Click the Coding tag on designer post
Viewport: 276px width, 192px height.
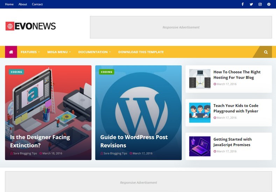[x=16, y=72]
